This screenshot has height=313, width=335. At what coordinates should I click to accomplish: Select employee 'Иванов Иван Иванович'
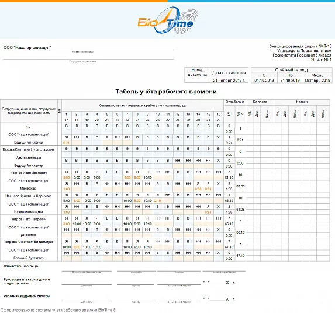click(x=29, y=173)
